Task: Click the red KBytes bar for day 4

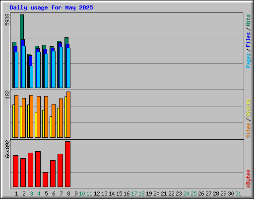Action: tap(38, 169)
